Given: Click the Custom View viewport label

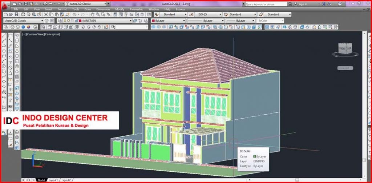Looking at the screenshot, I should point(35,34).
